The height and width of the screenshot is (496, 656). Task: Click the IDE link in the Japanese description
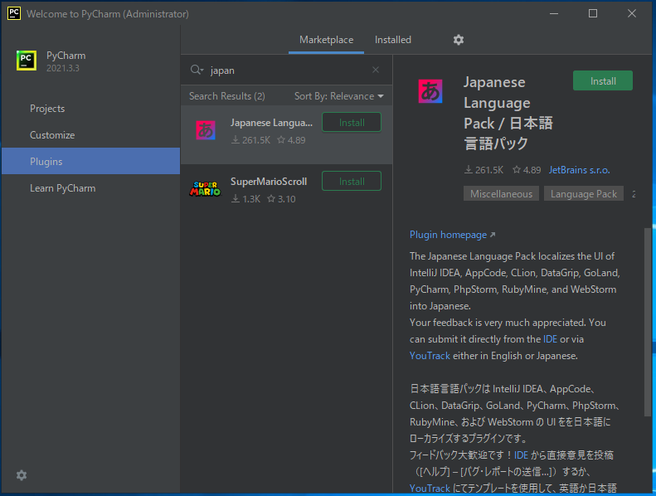tap(521, 455)
